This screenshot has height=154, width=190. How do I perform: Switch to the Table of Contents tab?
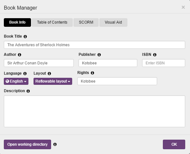(52, 22)
